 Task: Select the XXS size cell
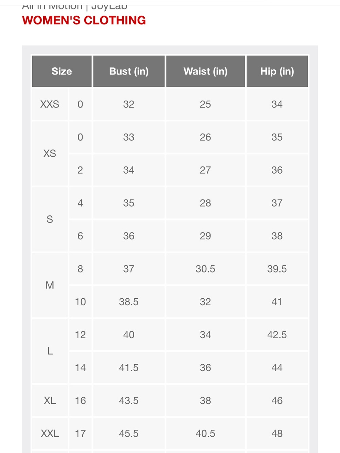click(50, 104)
